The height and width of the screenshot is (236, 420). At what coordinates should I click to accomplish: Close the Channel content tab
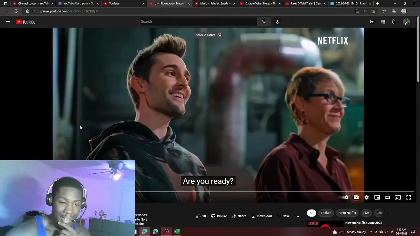point(52,4)
